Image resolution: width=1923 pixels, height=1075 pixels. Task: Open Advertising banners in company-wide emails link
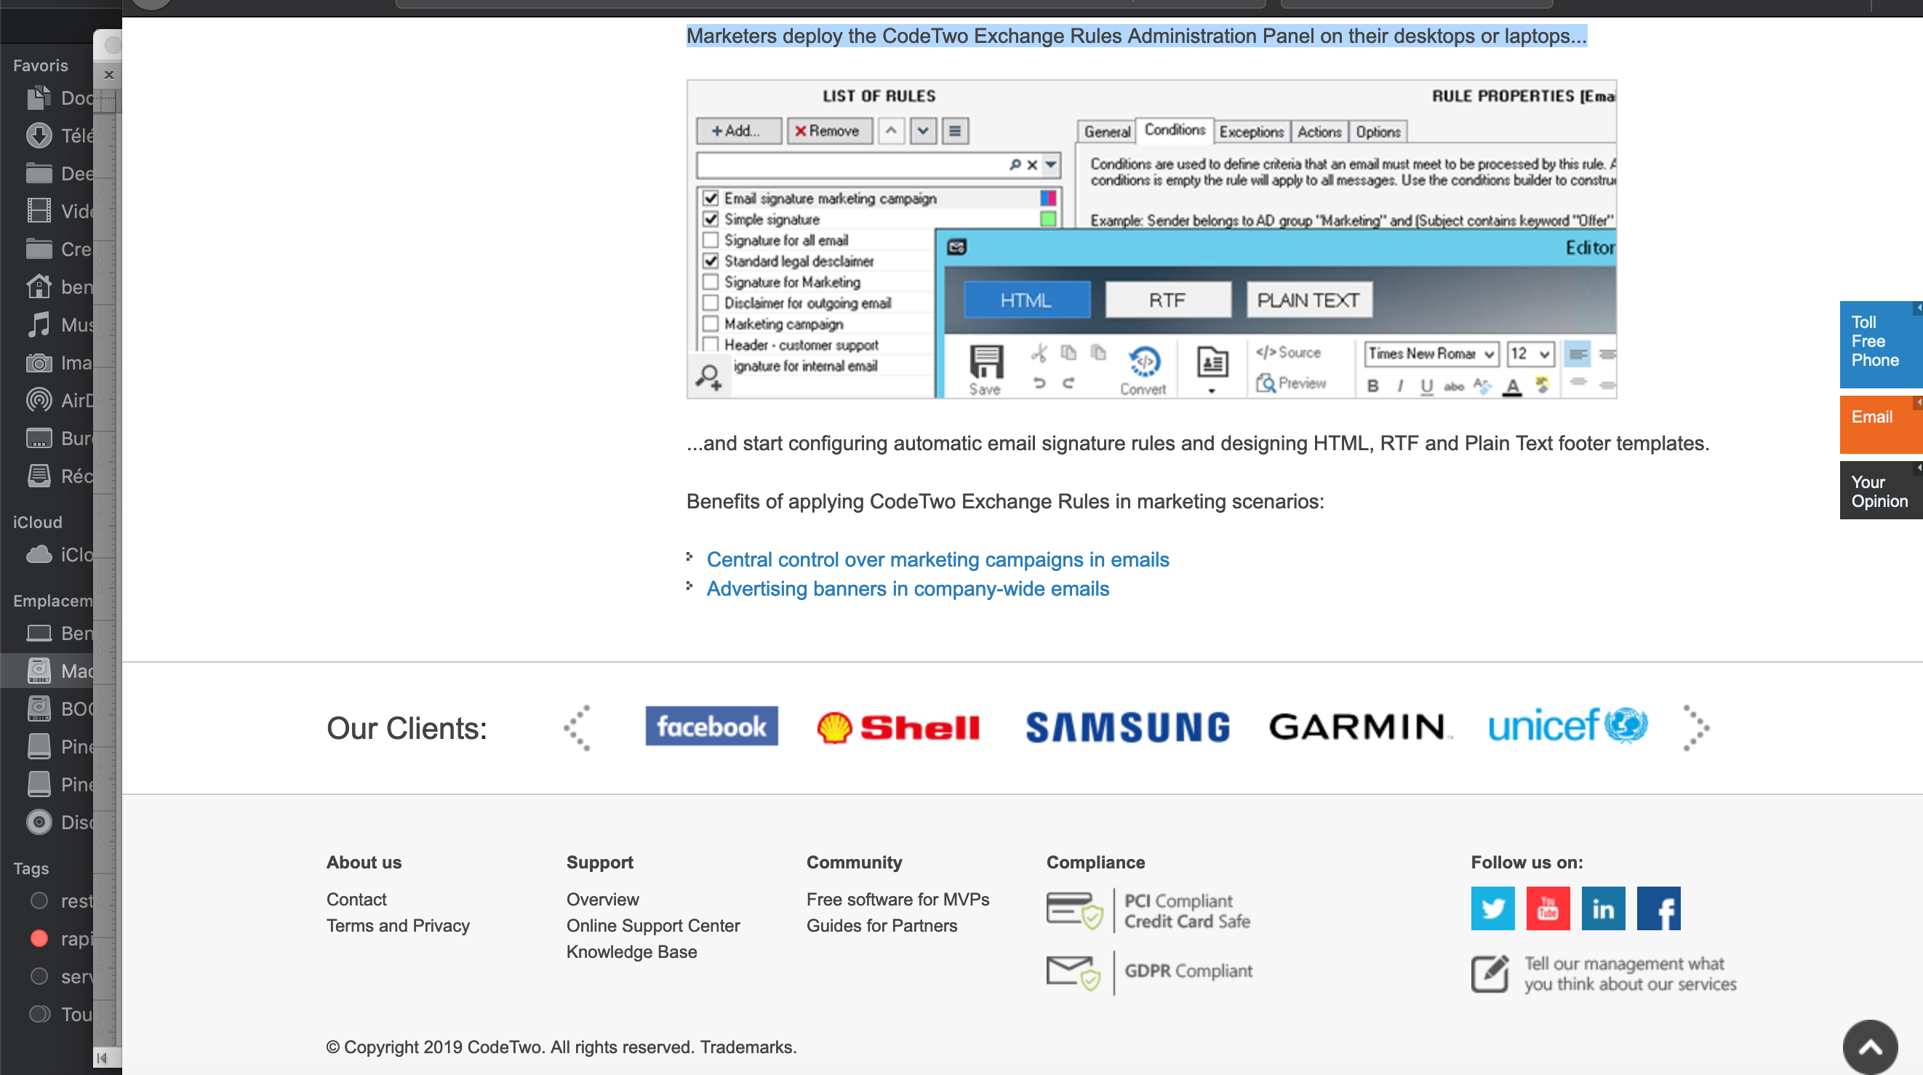(x=907, y=588)
